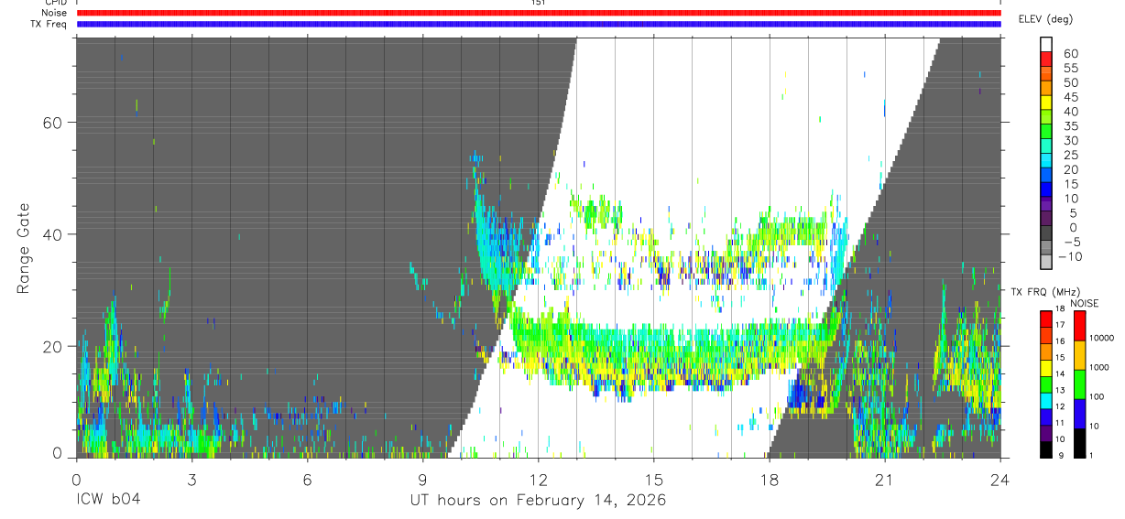Click the 'UT hours on February 14, 2026' label
Image resolution: width=1125 pixels, height=519 pixels.
click(538, 501)
